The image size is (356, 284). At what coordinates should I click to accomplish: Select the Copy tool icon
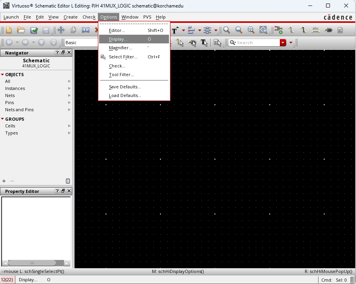73,30
